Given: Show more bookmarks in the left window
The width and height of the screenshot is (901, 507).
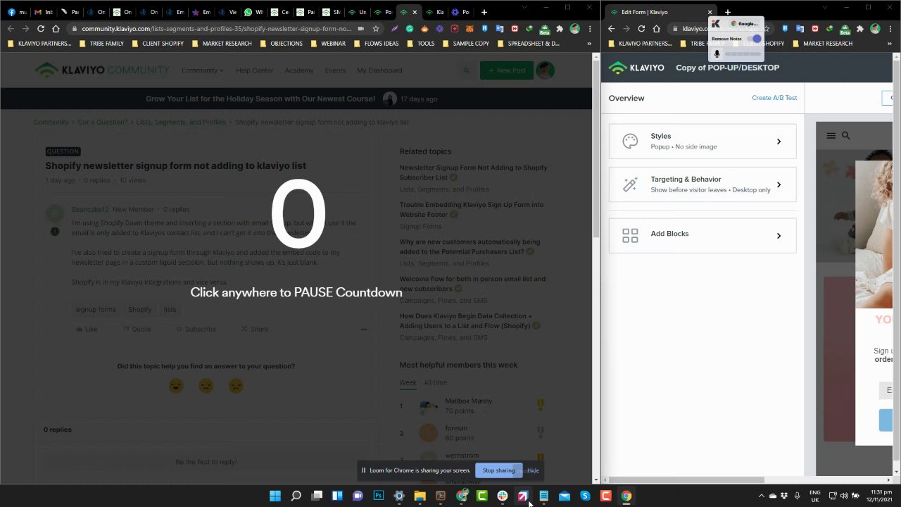Looking at the screenshot, I should click(589, 44).
